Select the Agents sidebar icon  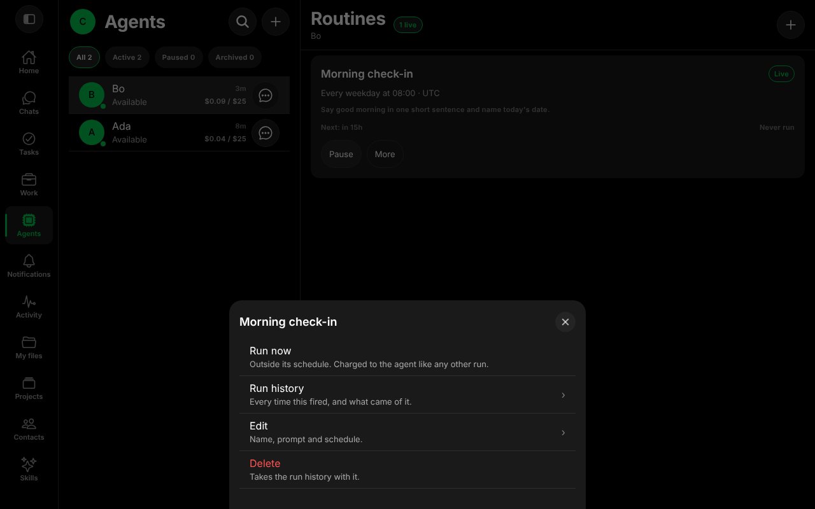click(29, 226)
